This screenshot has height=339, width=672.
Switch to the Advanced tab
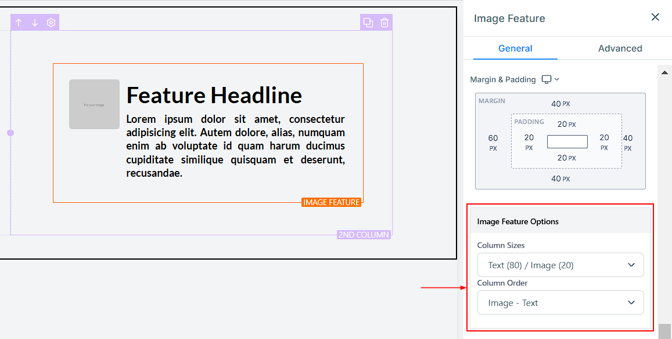tap(620, 49)
